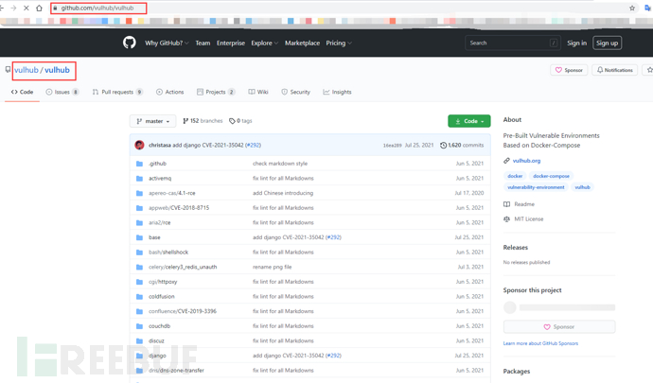The image size is (653, 383).
Task: Open the Actions tab
Action: click(x=170, y=92)
